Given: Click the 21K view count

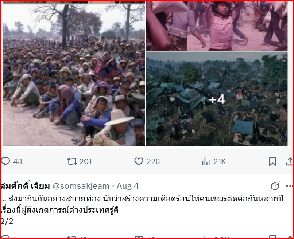Looking at the screenshot, I should 220,161.
